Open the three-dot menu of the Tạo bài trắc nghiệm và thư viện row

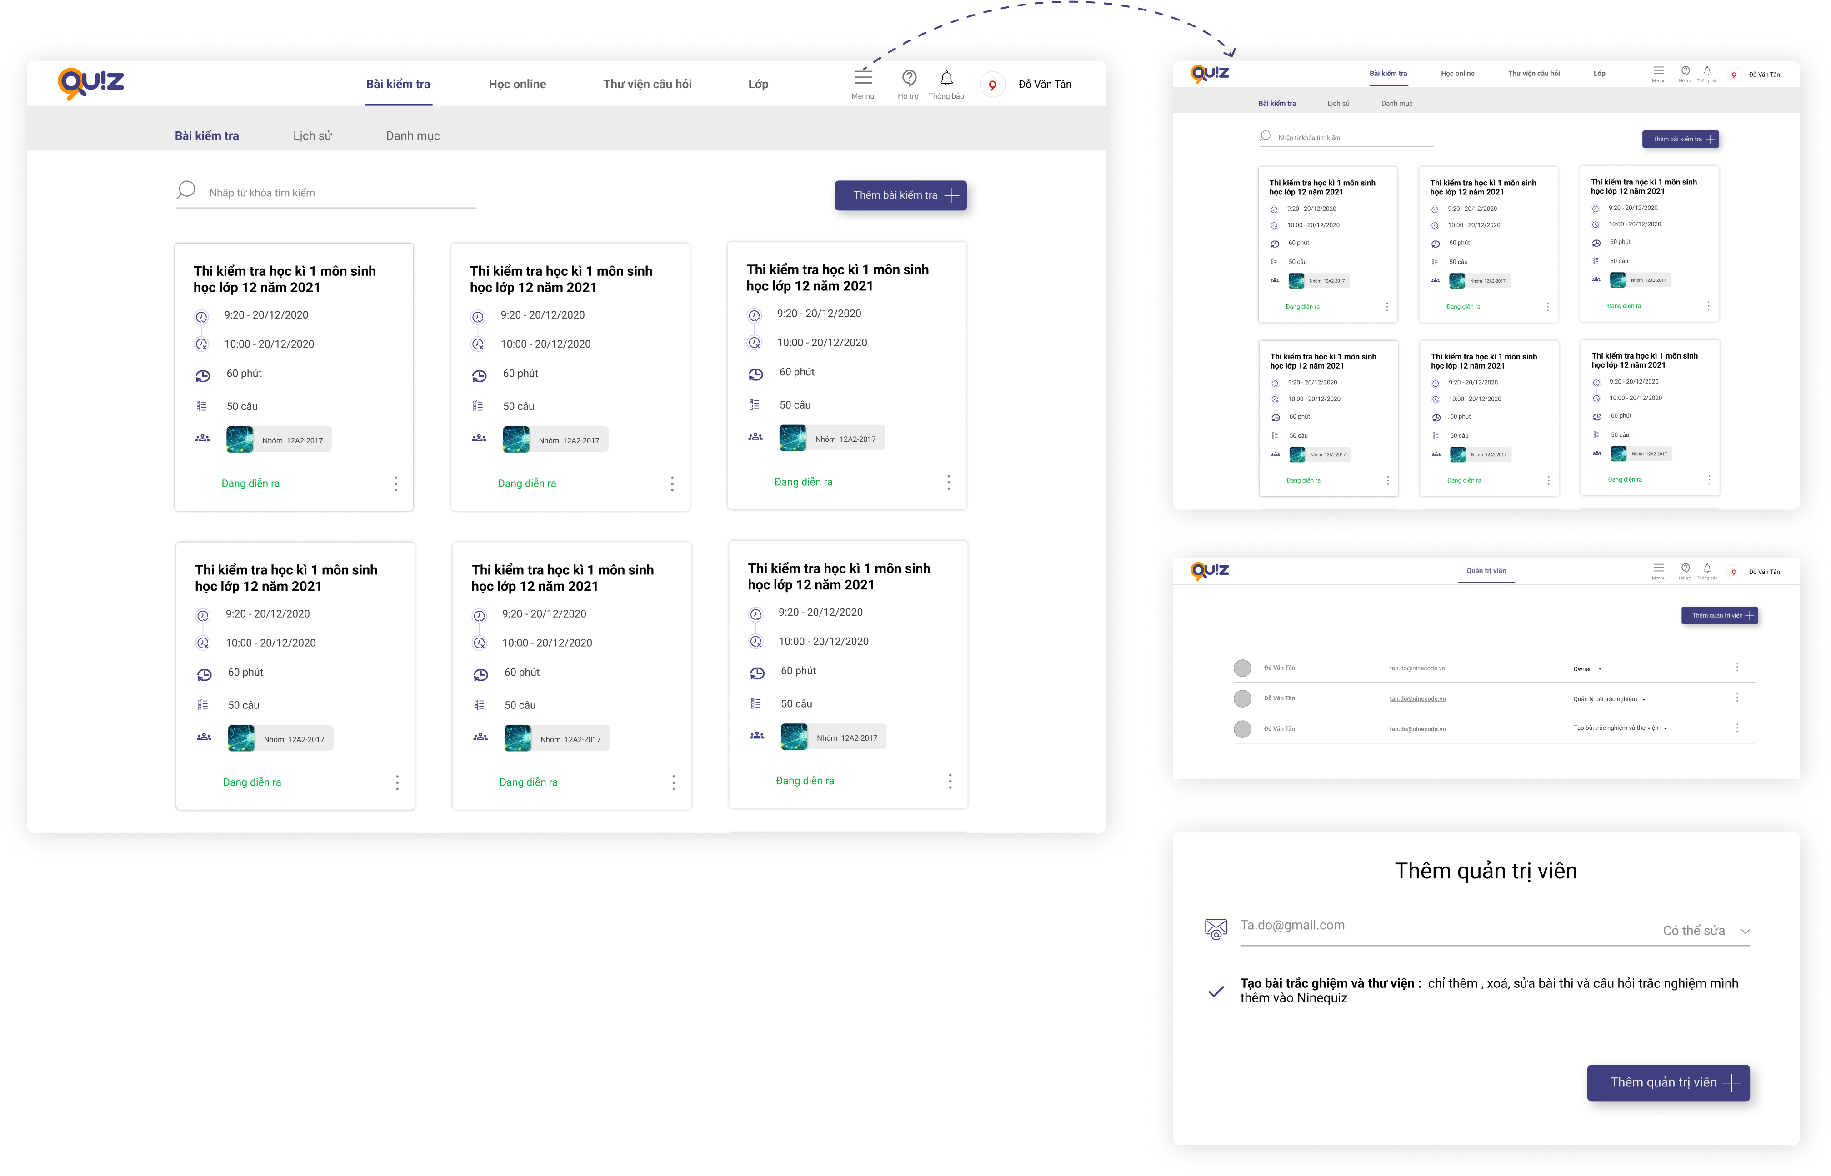pyautogui.click(x=1737, y=728)
